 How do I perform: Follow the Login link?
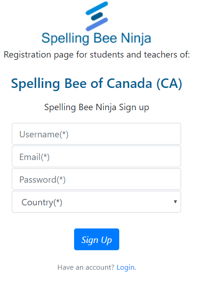126,267
